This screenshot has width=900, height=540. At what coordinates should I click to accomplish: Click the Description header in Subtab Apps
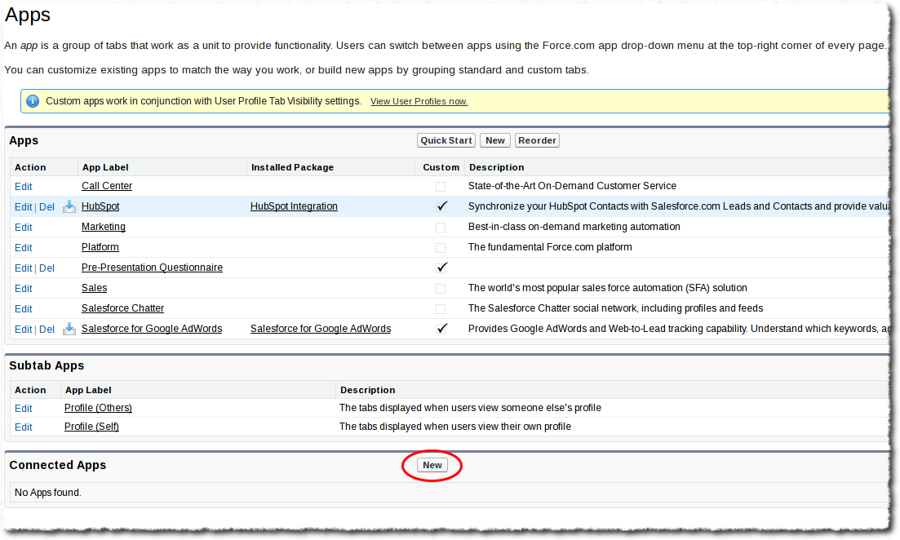[x=367, y=390]
